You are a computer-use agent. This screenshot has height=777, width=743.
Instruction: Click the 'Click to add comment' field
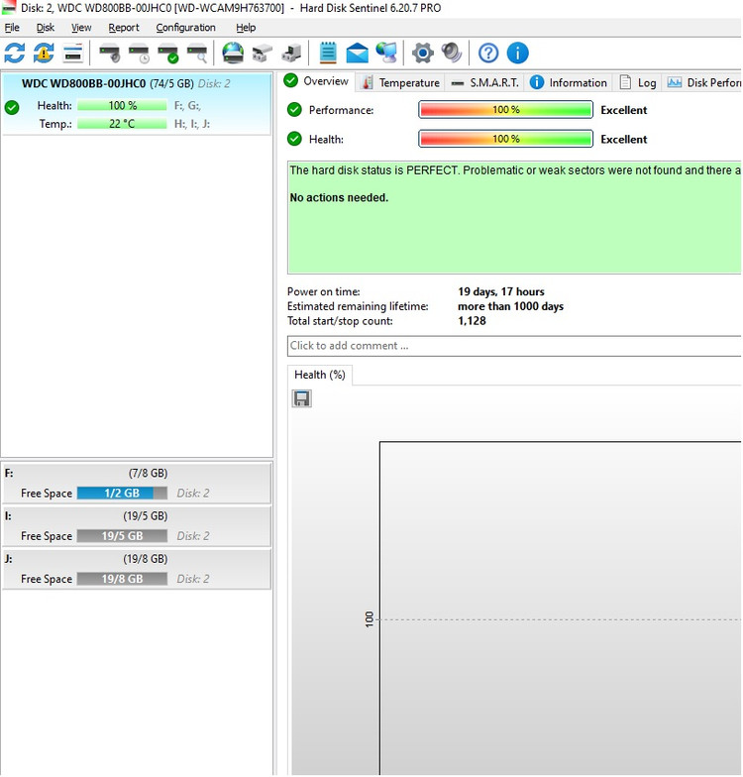(514, 346)
